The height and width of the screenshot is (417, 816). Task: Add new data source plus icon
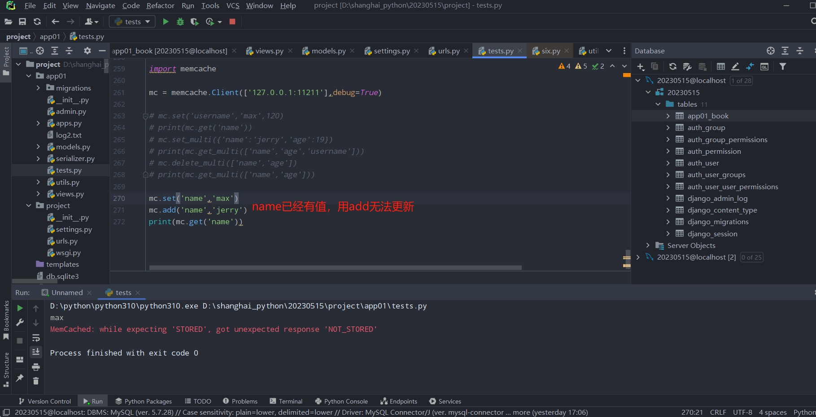click(641, 67)
